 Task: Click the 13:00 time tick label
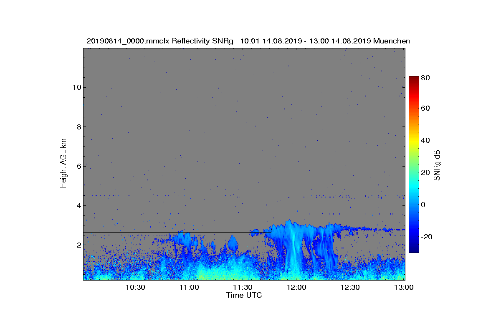coord(404,287)
